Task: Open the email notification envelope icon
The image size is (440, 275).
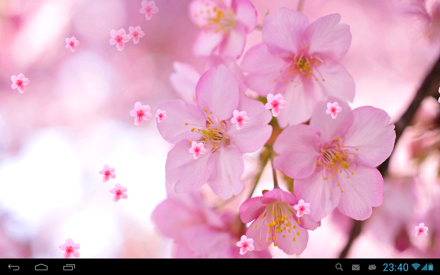Action: coord(356,267)
